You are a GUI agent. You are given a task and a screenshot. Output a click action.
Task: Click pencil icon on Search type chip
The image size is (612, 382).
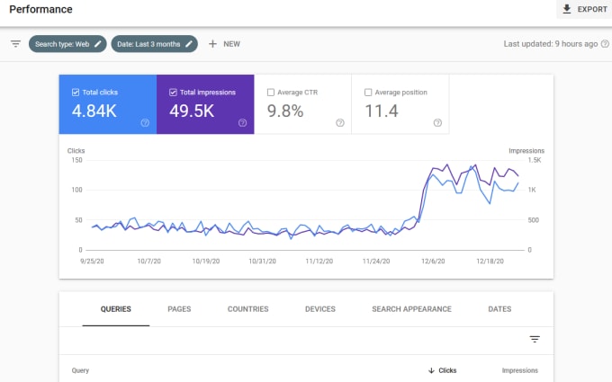[x=98, y=44]
